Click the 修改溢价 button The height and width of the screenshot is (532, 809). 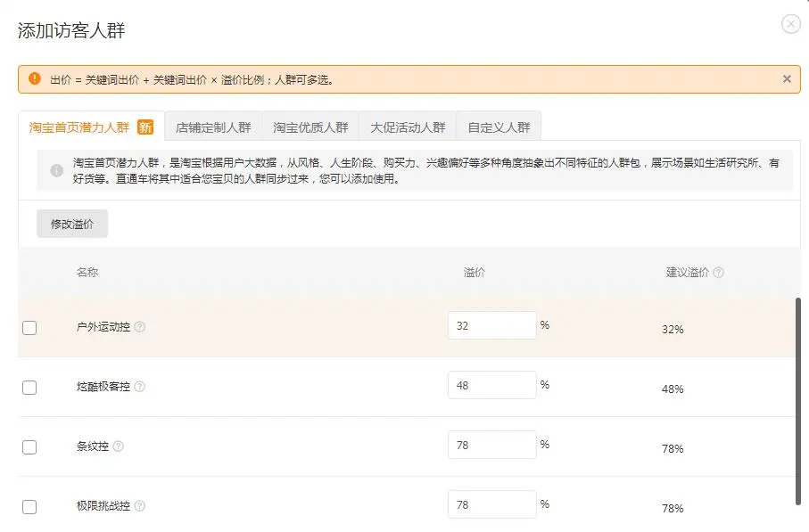[72, 225]
